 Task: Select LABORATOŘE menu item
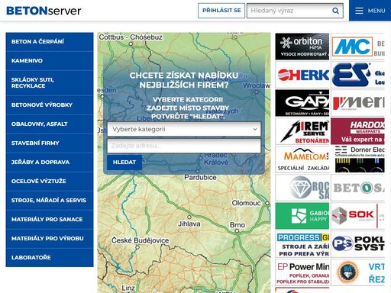(50, 258)
